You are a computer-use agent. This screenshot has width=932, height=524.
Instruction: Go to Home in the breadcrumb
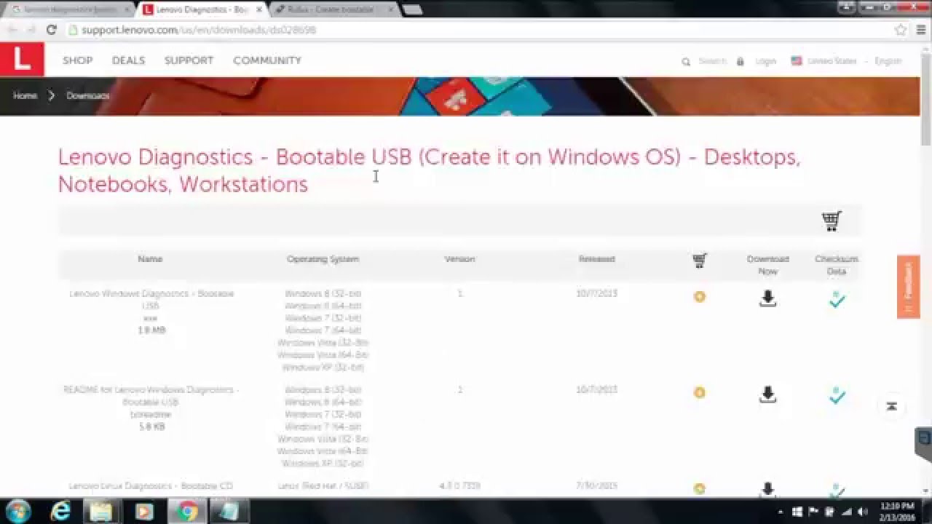point(25,95)
